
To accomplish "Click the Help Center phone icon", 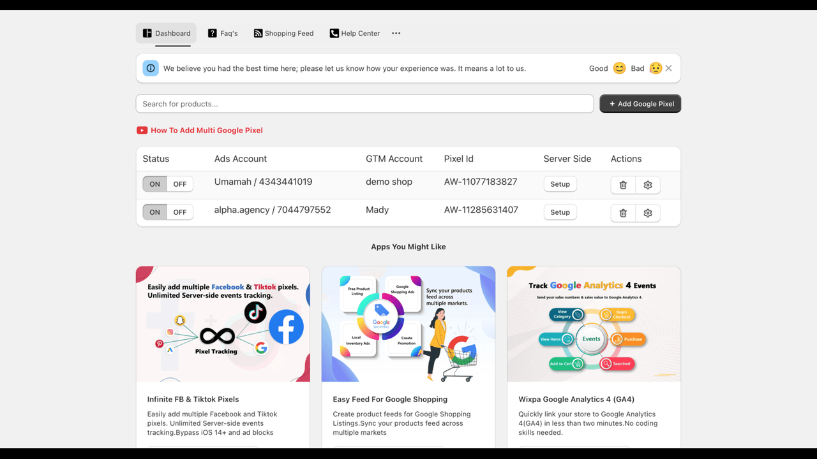I will (334, 33).
